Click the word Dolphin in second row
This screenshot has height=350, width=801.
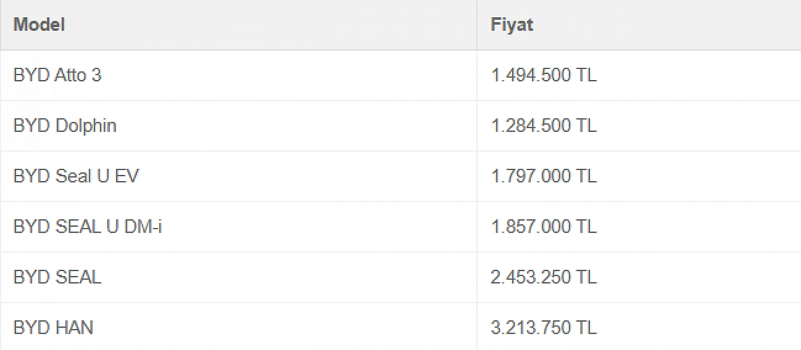coord(86,127)
